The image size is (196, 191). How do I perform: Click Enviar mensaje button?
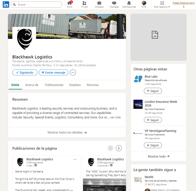[x=54, y=72]
